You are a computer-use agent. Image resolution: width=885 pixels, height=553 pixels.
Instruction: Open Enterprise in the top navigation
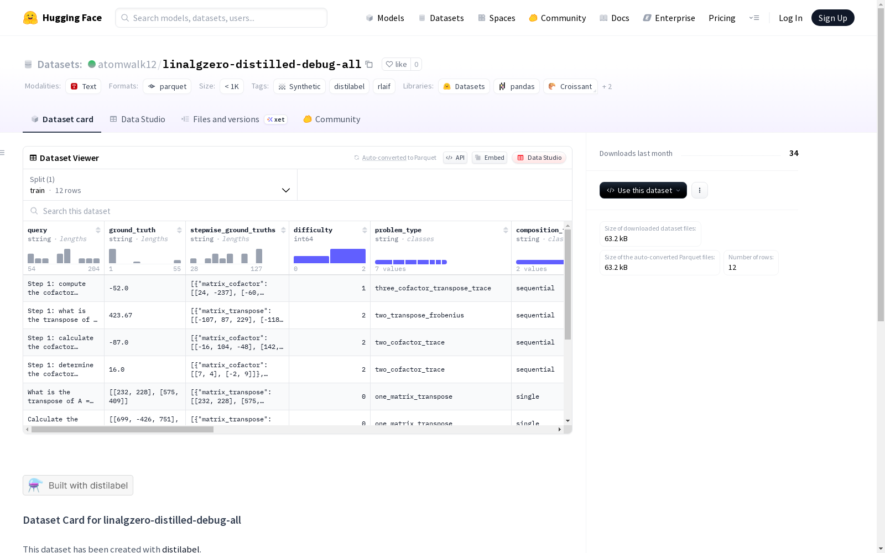[669, 18]
